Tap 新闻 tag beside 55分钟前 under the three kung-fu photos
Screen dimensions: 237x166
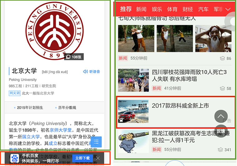tap(123, 58)
